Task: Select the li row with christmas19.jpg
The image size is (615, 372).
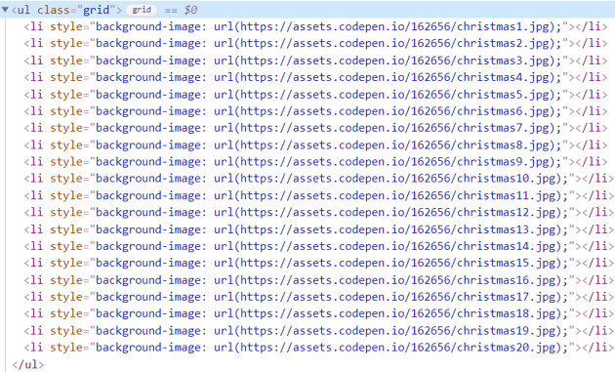Action: pyautogui.click(x=319, y=330)
